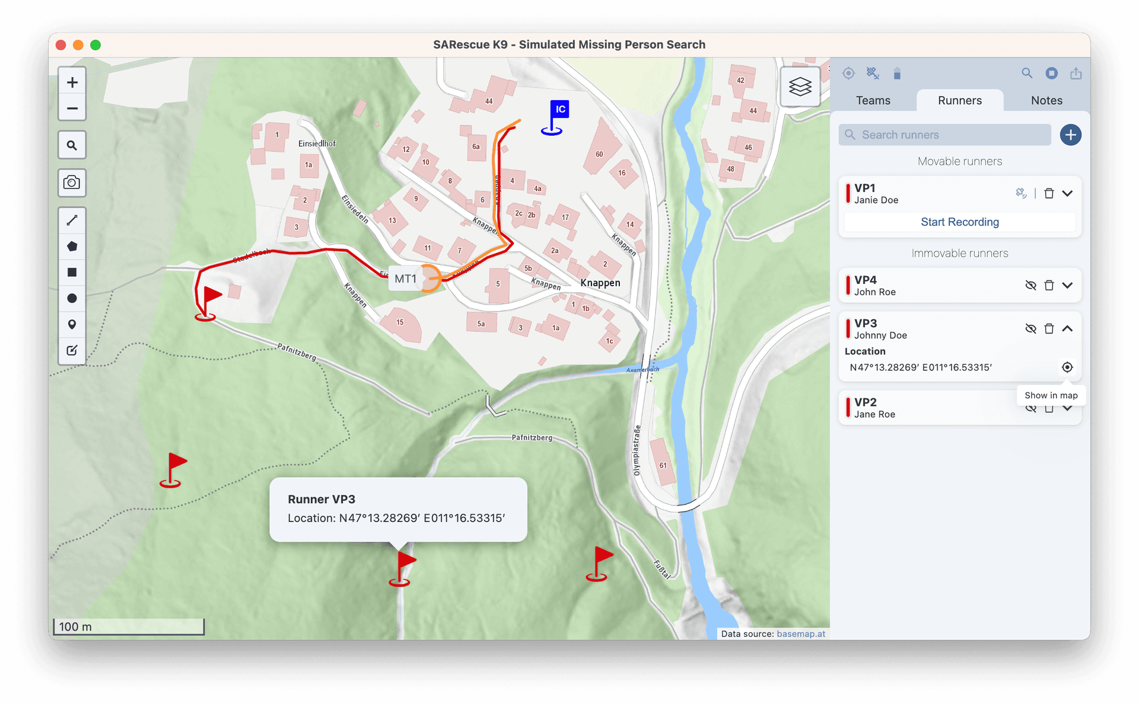Show VP3 location in map target icon
Image resolution: width=1139 pixels, height=704 pixels.
(1067, 367)
